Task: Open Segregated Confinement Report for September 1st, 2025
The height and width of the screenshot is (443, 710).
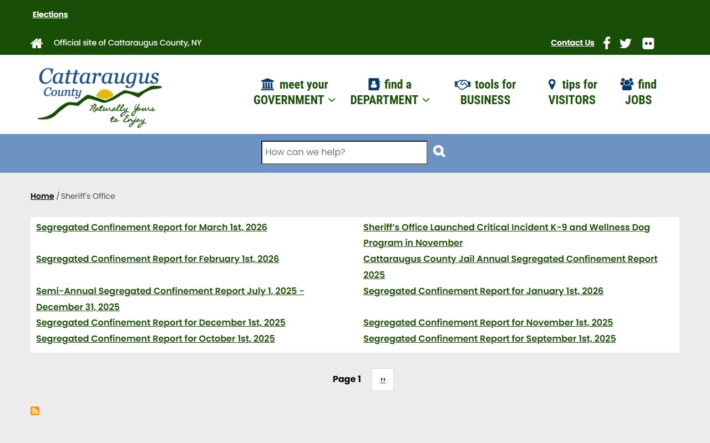Action: [489, 338]
